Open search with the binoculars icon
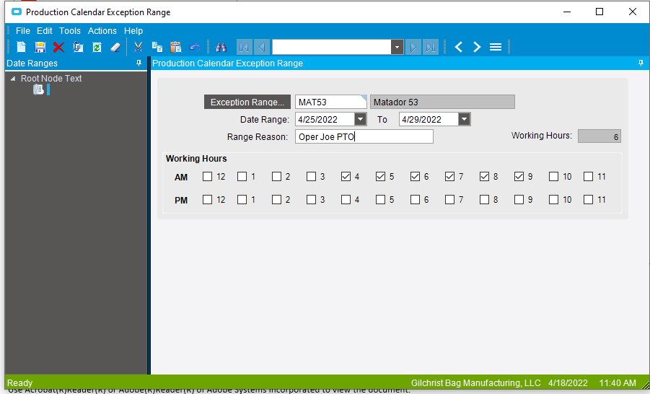The image size is (650, 394). tap(221, 47)
